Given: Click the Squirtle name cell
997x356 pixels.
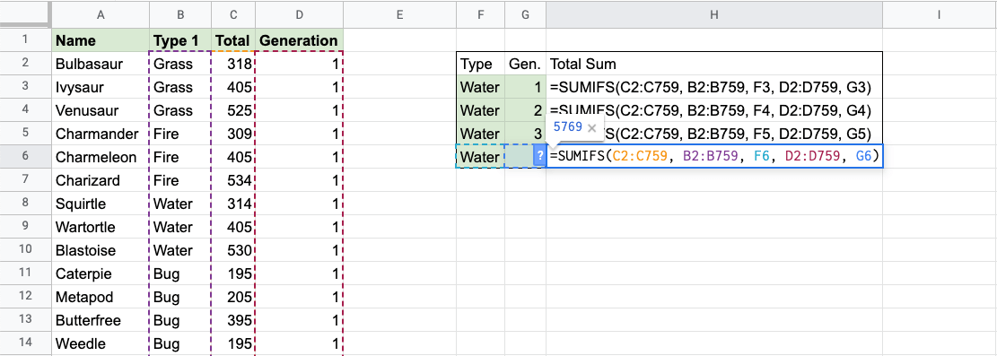Looking at the screenshot, I should click(x=101, y=204).
